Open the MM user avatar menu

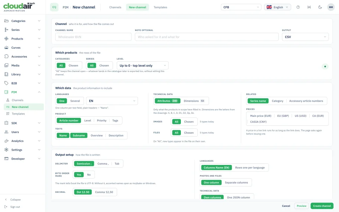coord(331,7)
